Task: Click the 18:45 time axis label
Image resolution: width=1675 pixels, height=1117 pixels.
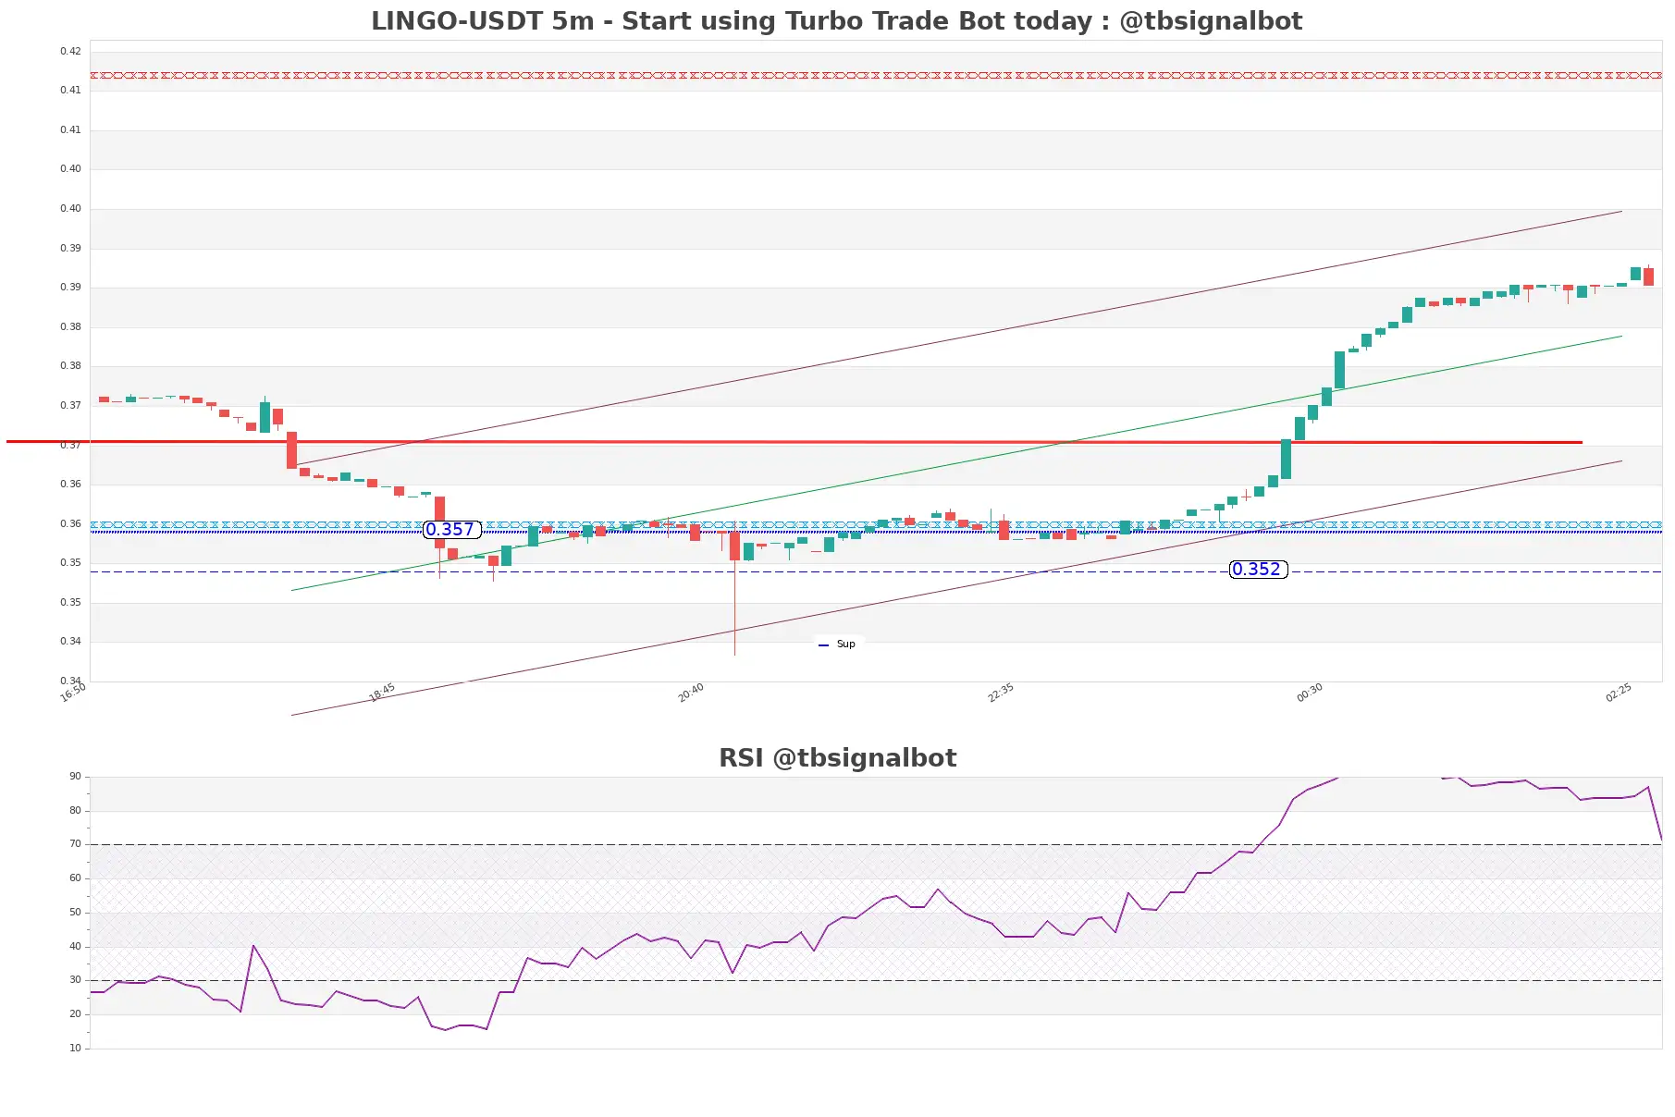Action: coord(382,693)
